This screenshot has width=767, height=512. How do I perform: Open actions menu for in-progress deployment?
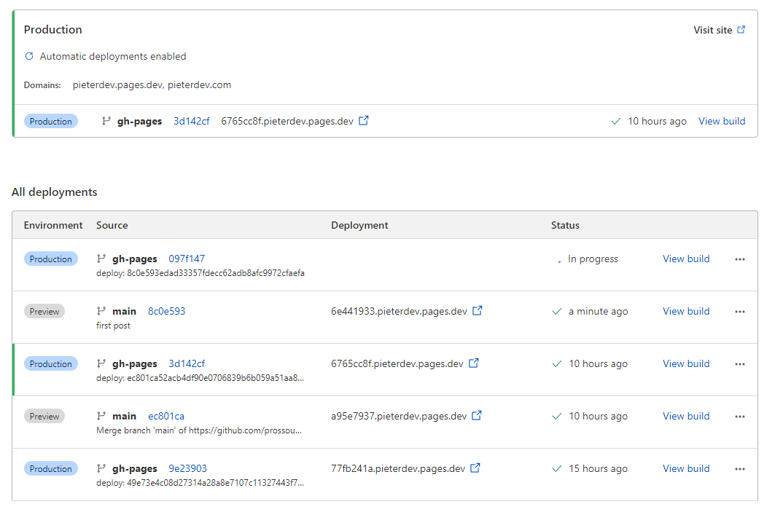tap(740, 259)
